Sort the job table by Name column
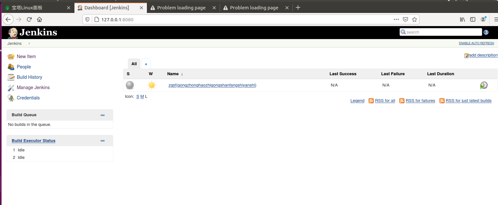The height and width of the screenshot is (205, 498). [175, 74]
